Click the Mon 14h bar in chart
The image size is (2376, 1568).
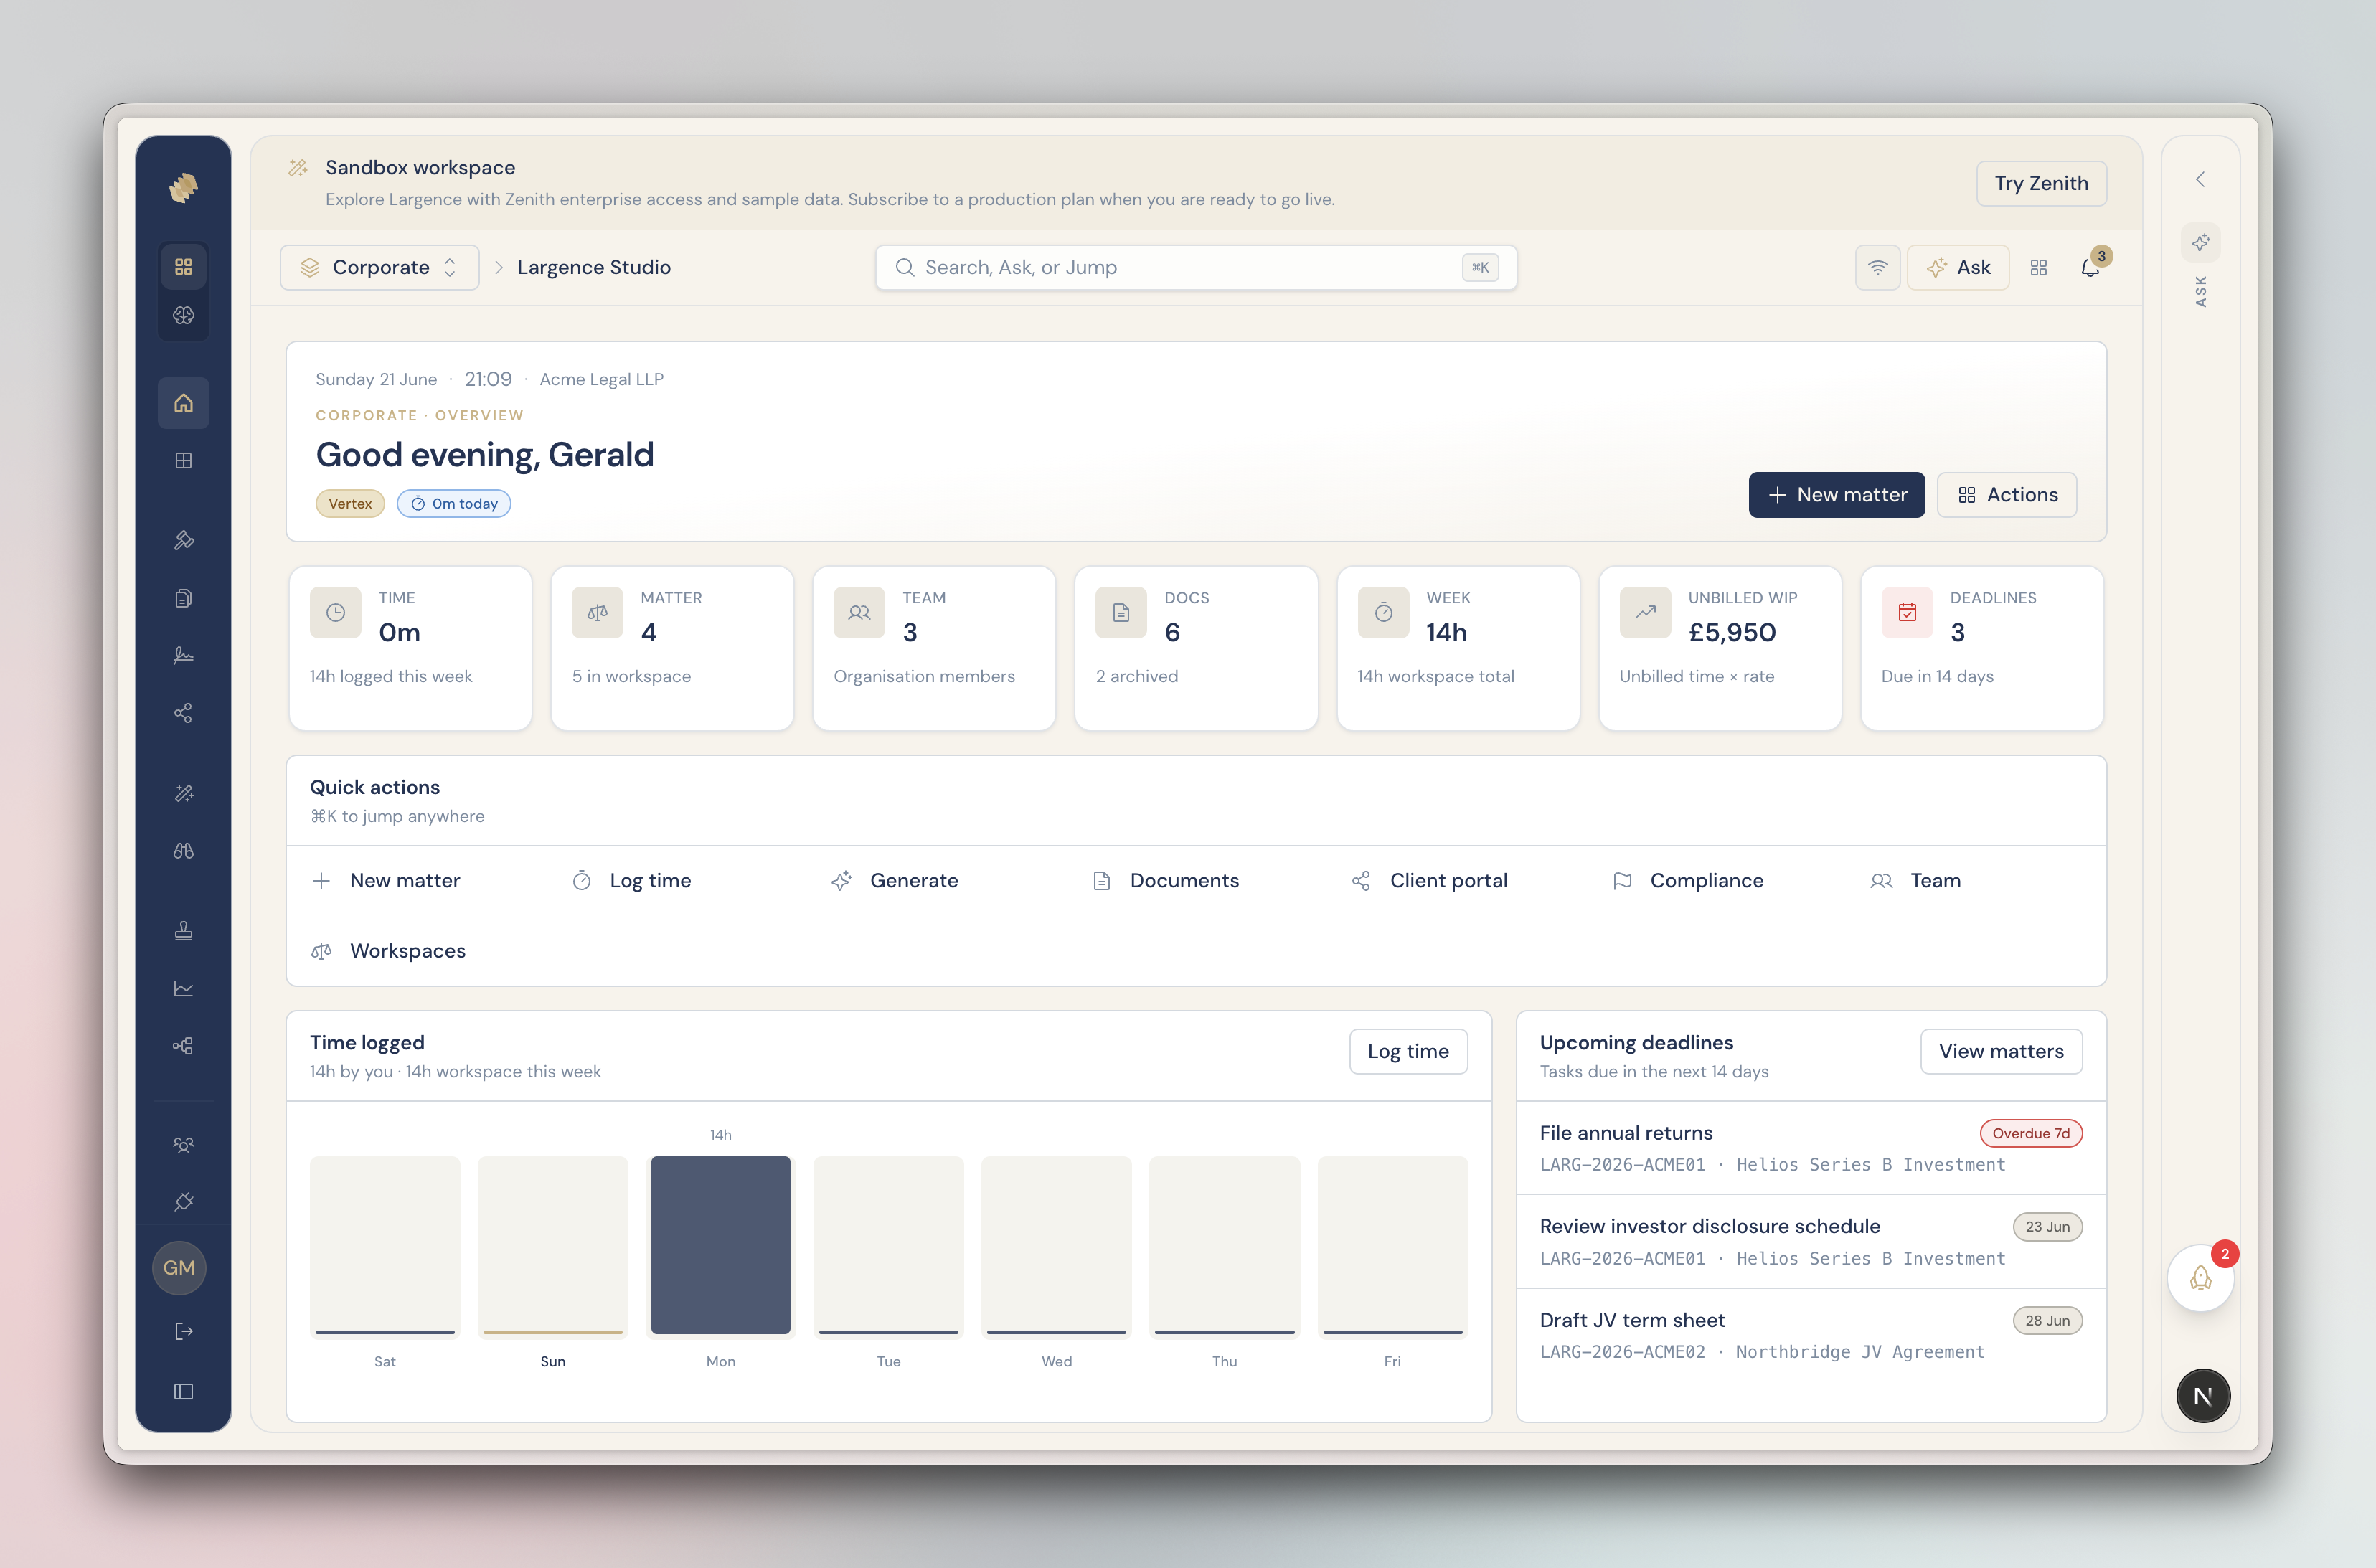coord(721,1245)
